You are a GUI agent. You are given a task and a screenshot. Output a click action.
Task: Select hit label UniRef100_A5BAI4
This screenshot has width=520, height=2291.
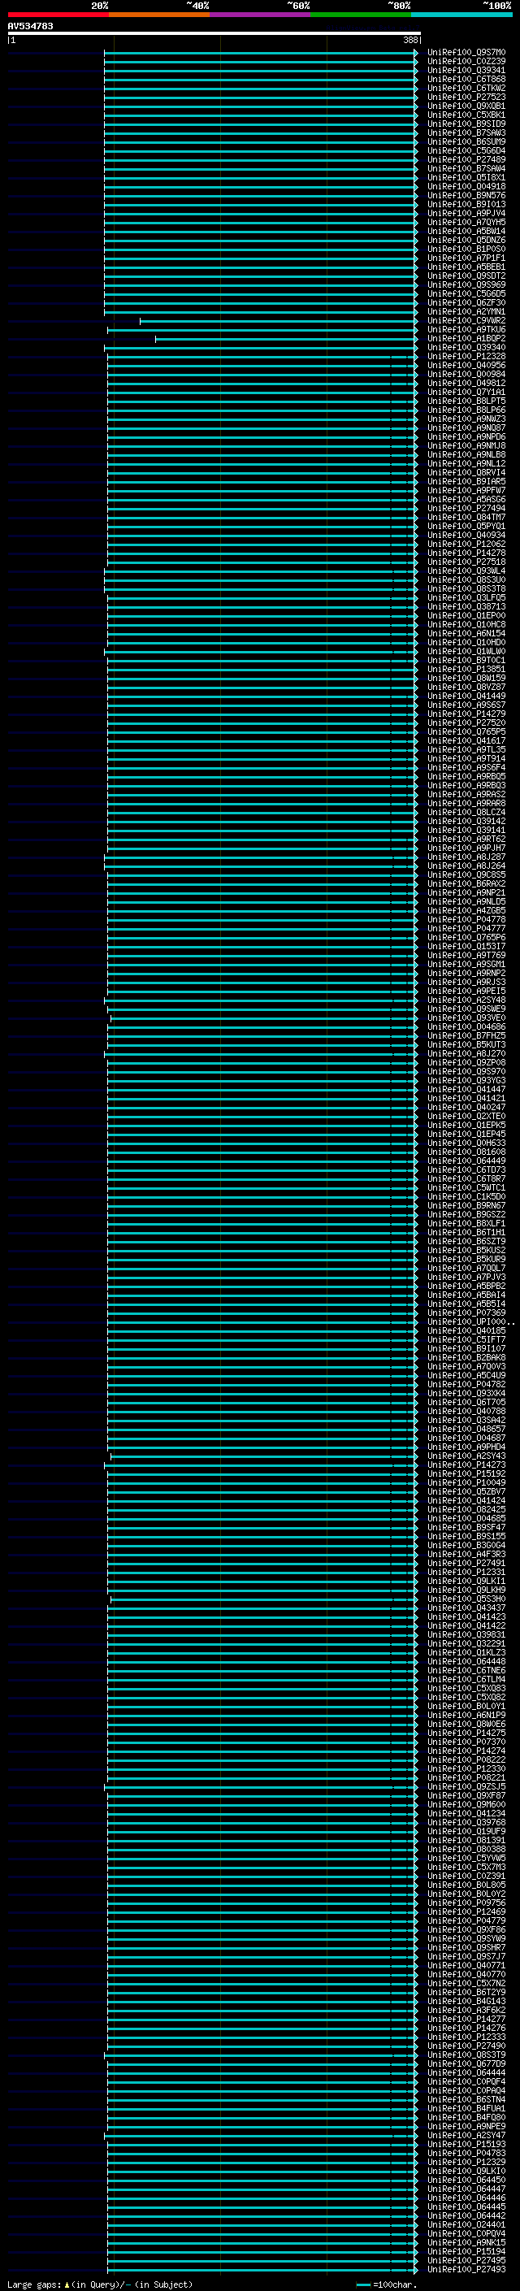click(466, 1295)
